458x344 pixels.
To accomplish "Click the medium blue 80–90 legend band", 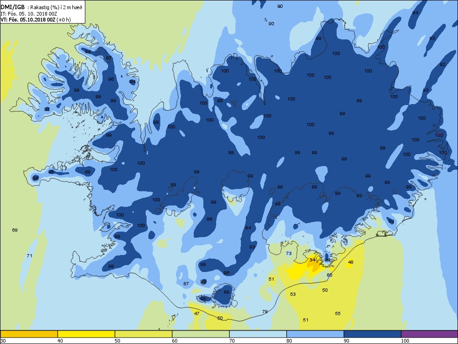I will tap(315, 334).
